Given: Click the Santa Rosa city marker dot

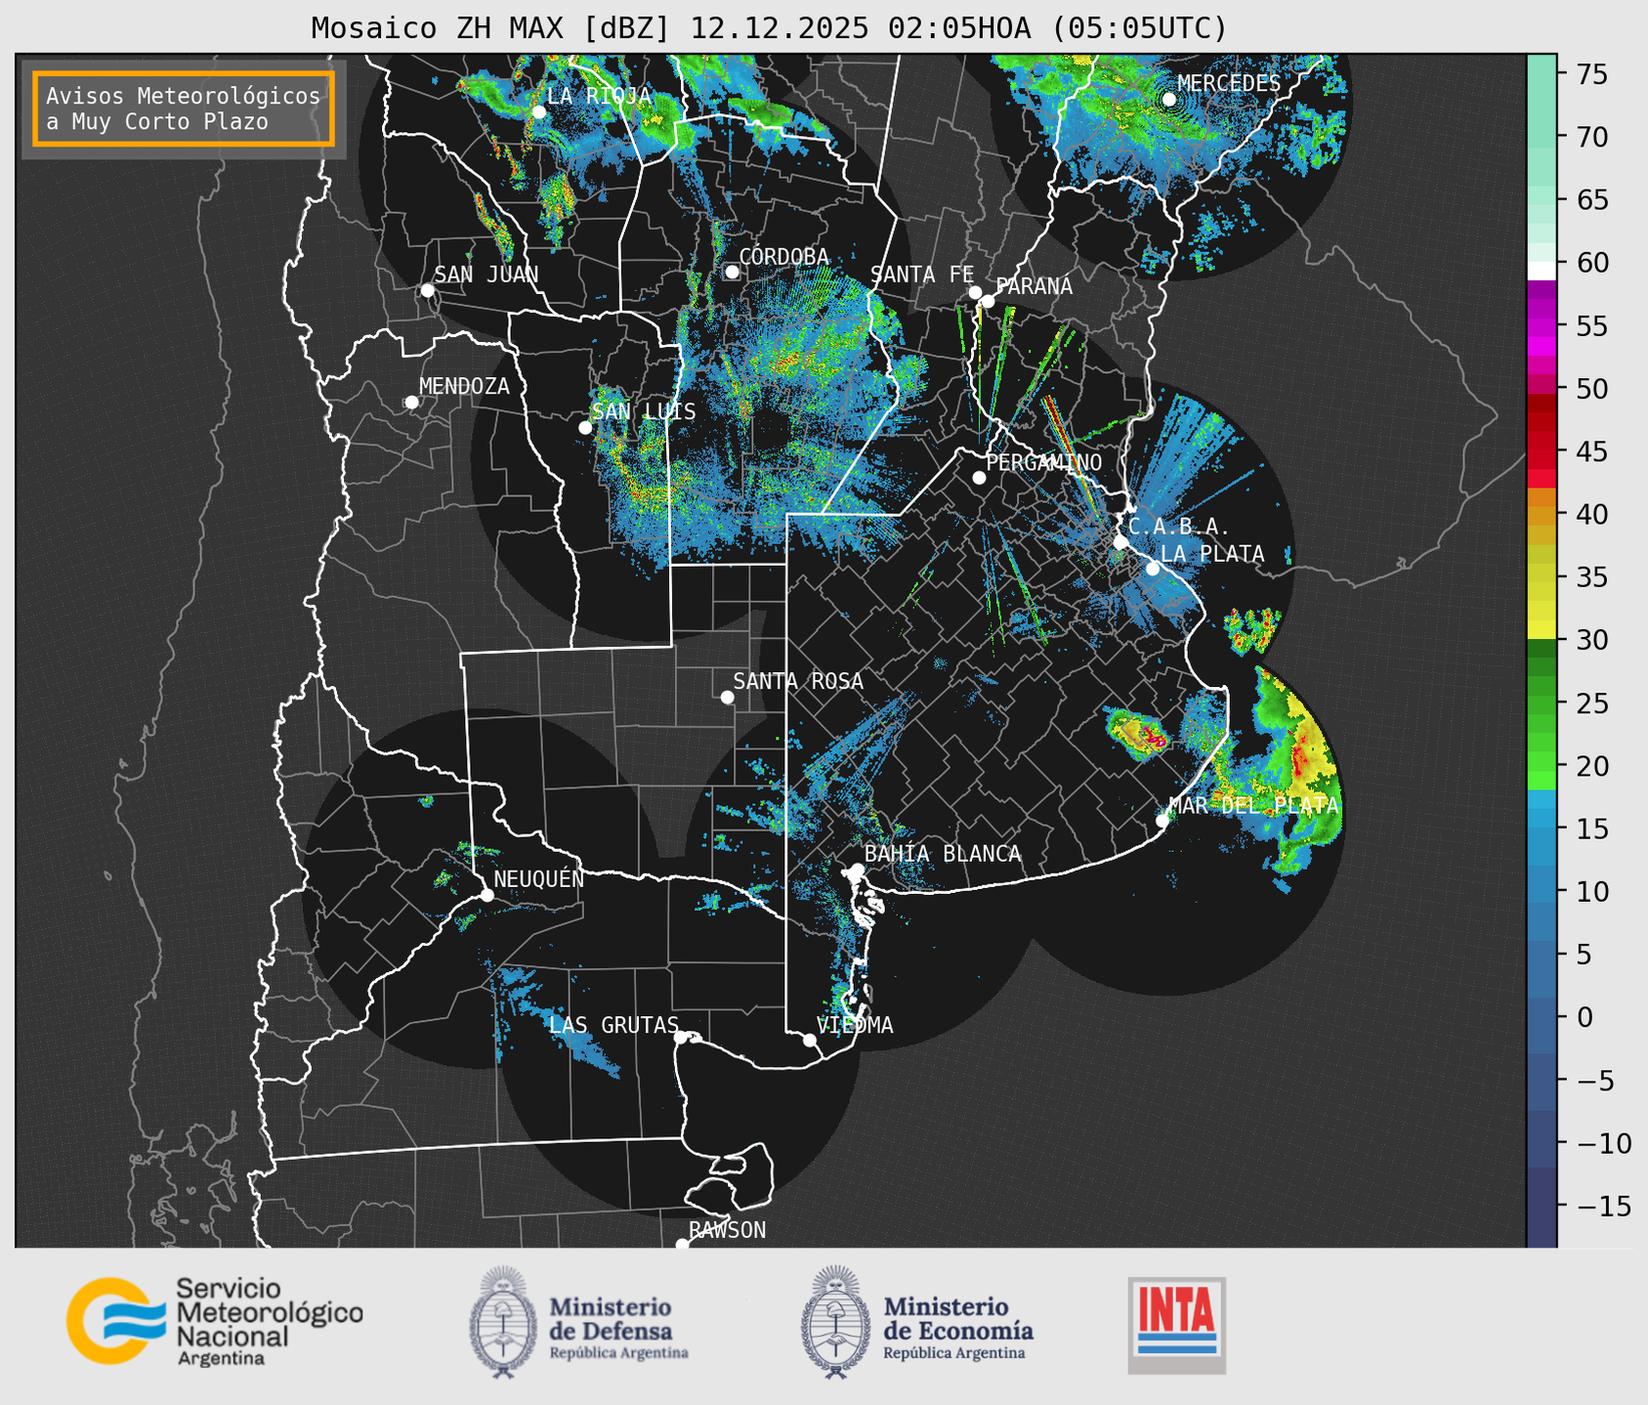Looking at the screenshot, I should point(727,697).
